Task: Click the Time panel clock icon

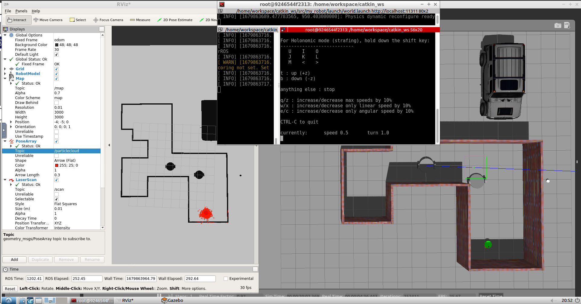Action: point(5,269)
